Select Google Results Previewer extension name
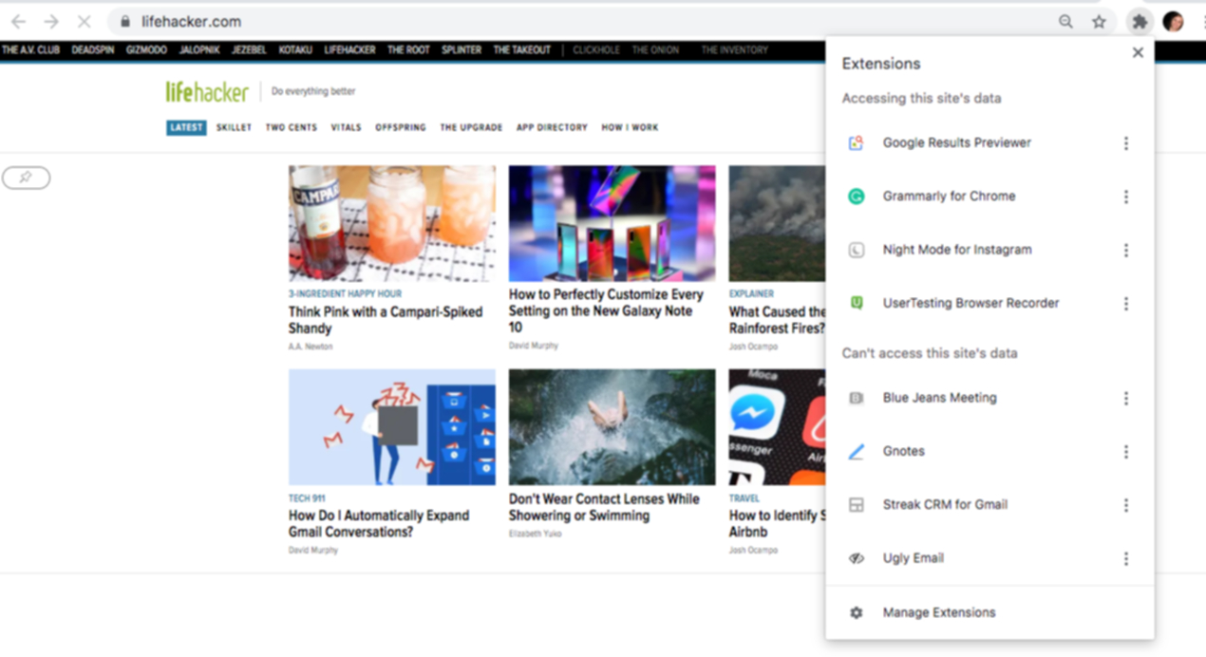This screenshot has width=1206, height=657. [x=956, y=142]
